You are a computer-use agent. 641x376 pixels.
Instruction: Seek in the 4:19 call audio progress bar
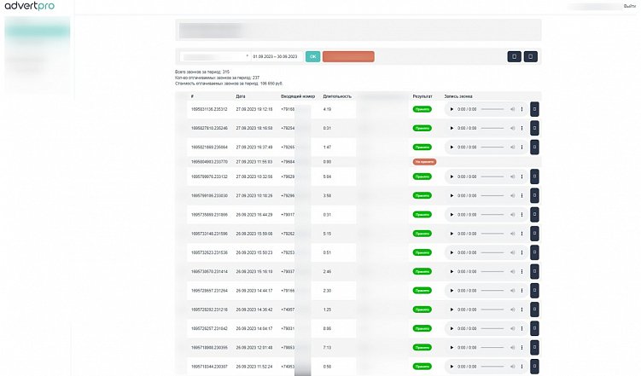(492, 109)
